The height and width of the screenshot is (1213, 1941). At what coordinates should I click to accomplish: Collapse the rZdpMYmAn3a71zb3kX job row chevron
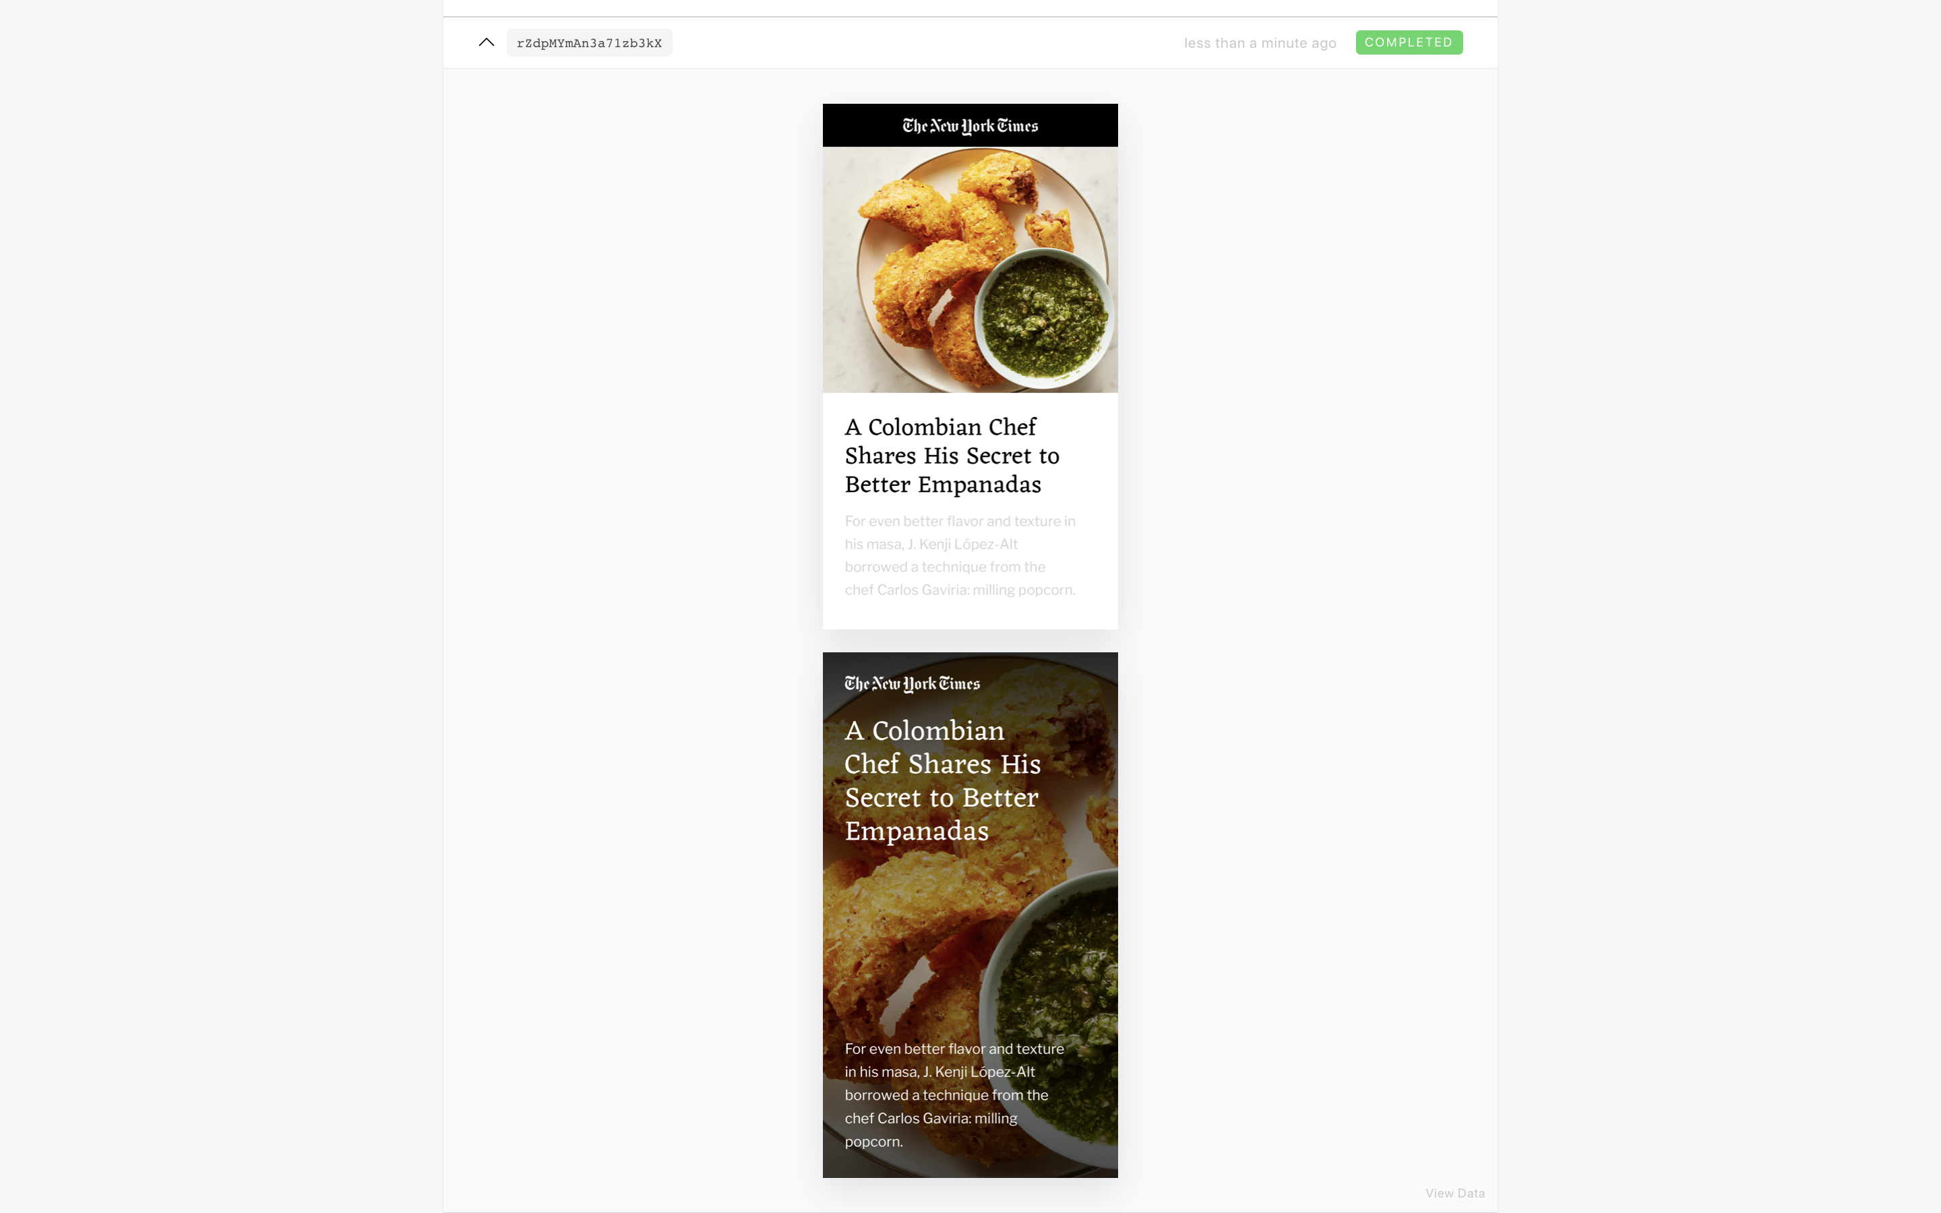(x=486, y=42)
